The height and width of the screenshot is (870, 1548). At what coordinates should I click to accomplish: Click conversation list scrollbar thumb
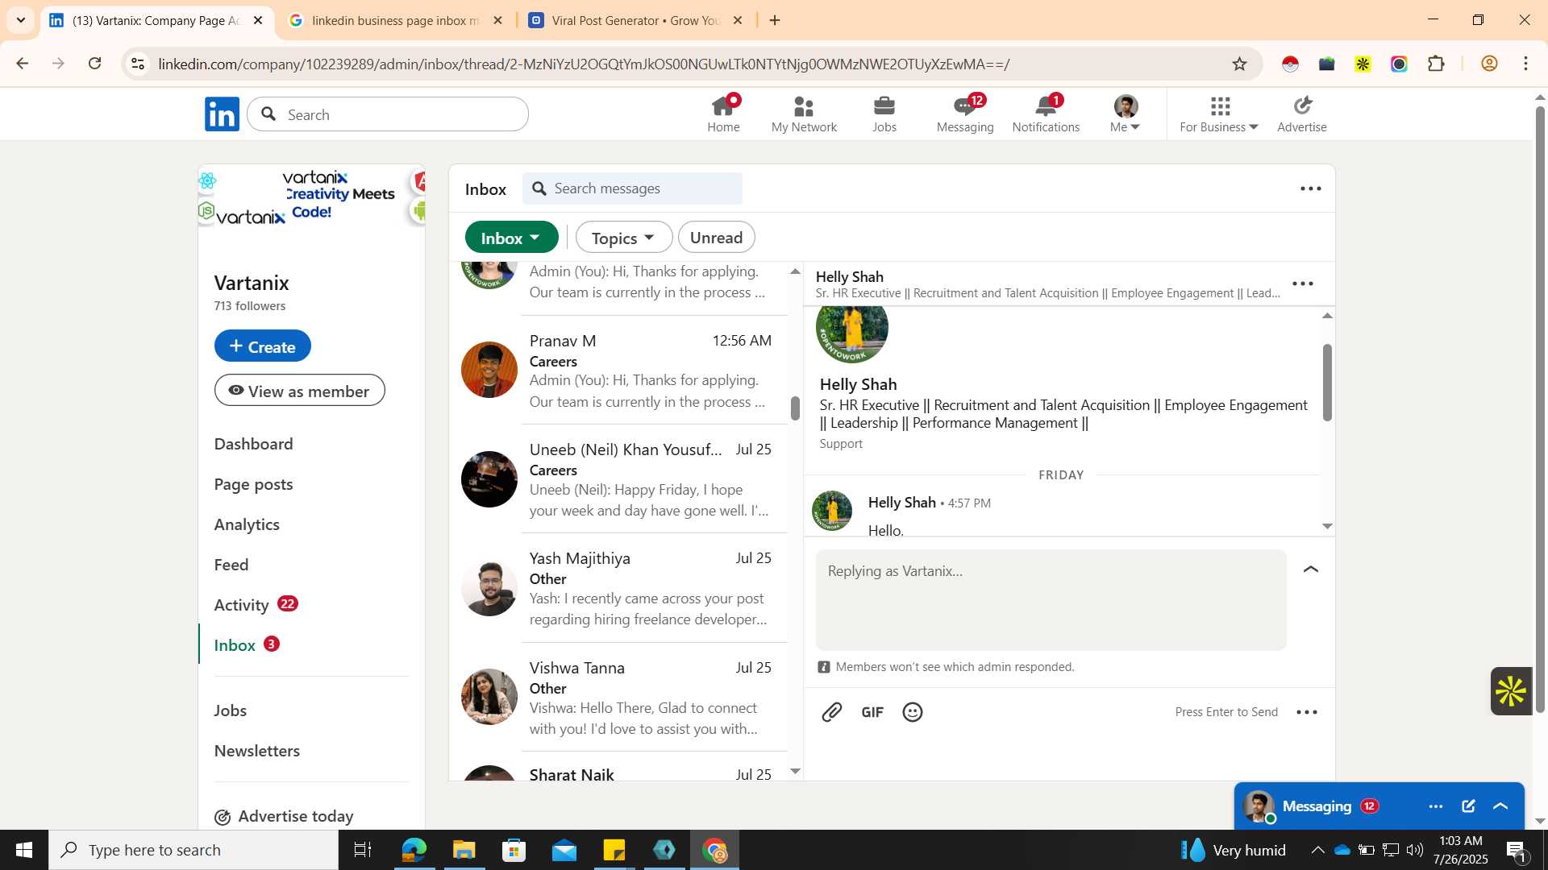pyautogui.click(x=795, y=408)
